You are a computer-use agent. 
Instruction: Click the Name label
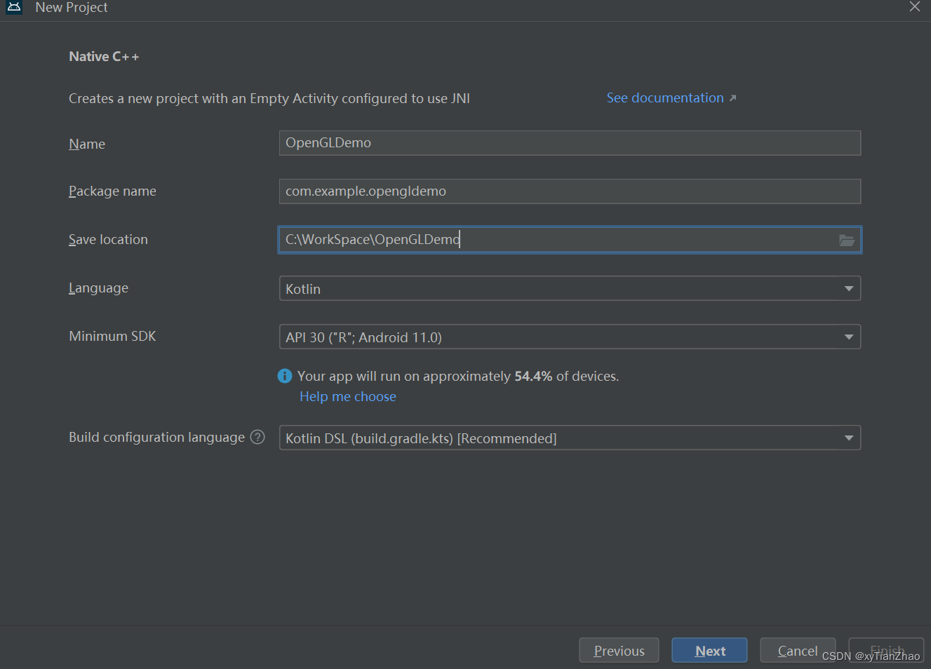(x=87, y=144)
